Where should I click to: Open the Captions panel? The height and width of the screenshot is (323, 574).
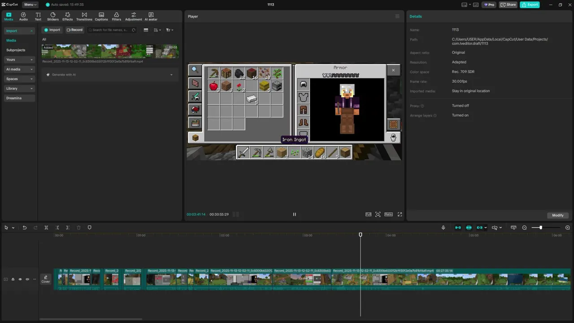pyautogui.click(x=101, y=17)
